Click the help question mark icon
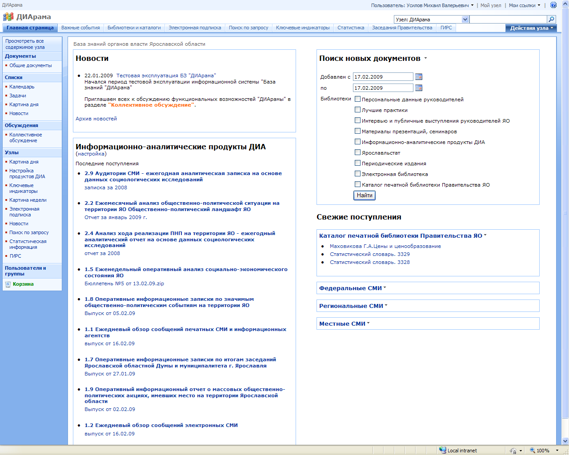 click(x=553, y=5)
